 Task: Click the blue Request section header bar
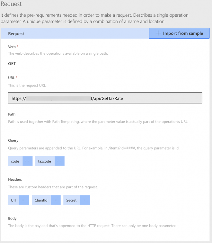point(75,33)
